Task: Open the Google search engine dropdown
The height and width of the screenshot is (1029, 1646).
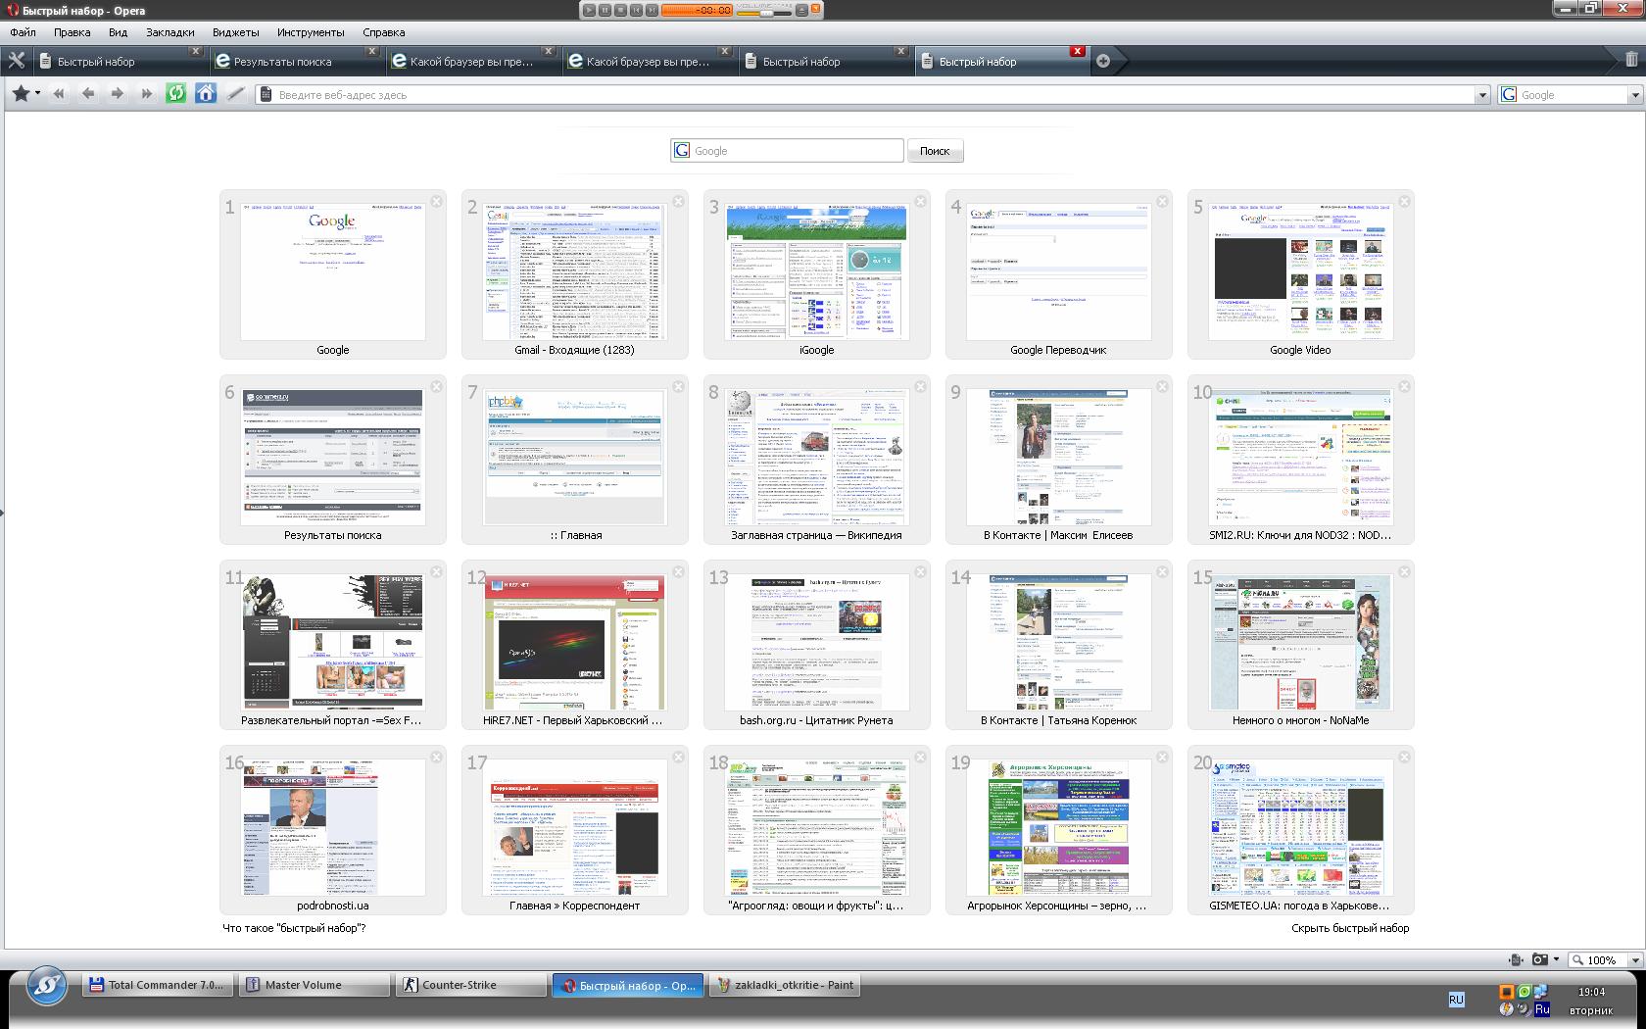Action: tap(1634, 95)
